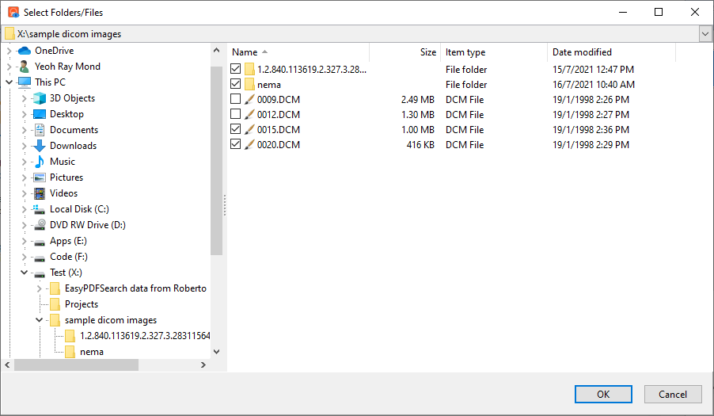Image resolution: width=714 pixels, height=416 pixels.
Task: Click the Videos folder icon
Action: click(40, 193)
